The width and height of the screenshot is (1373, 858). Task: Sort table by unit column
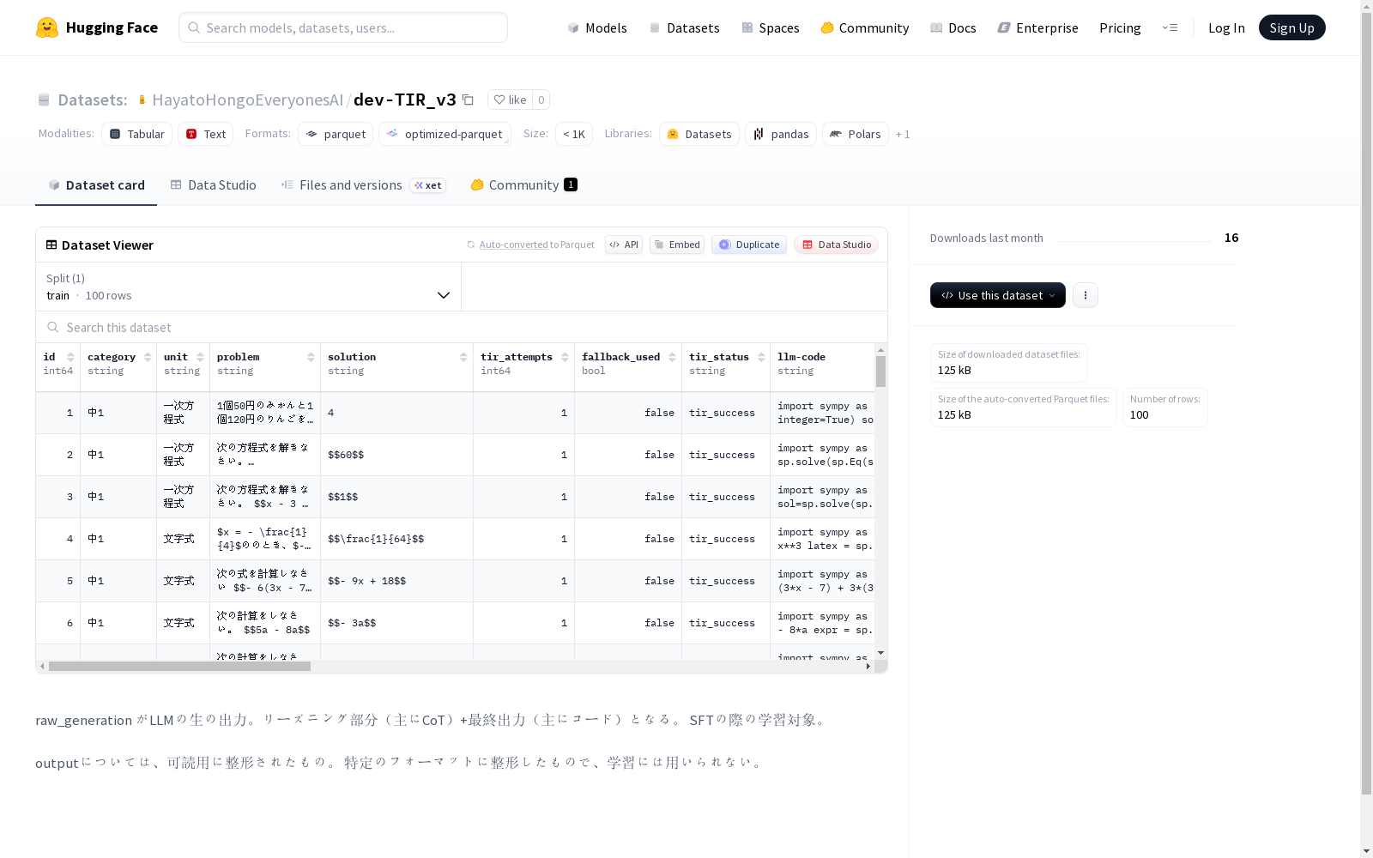(x=200, y=357)
